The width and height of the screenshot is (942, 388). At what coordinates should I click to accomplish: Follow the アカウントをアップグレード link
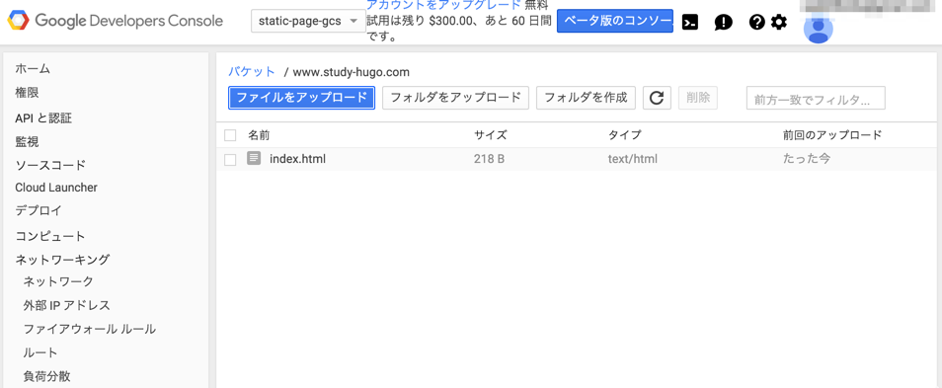click(x=443, y=5)
